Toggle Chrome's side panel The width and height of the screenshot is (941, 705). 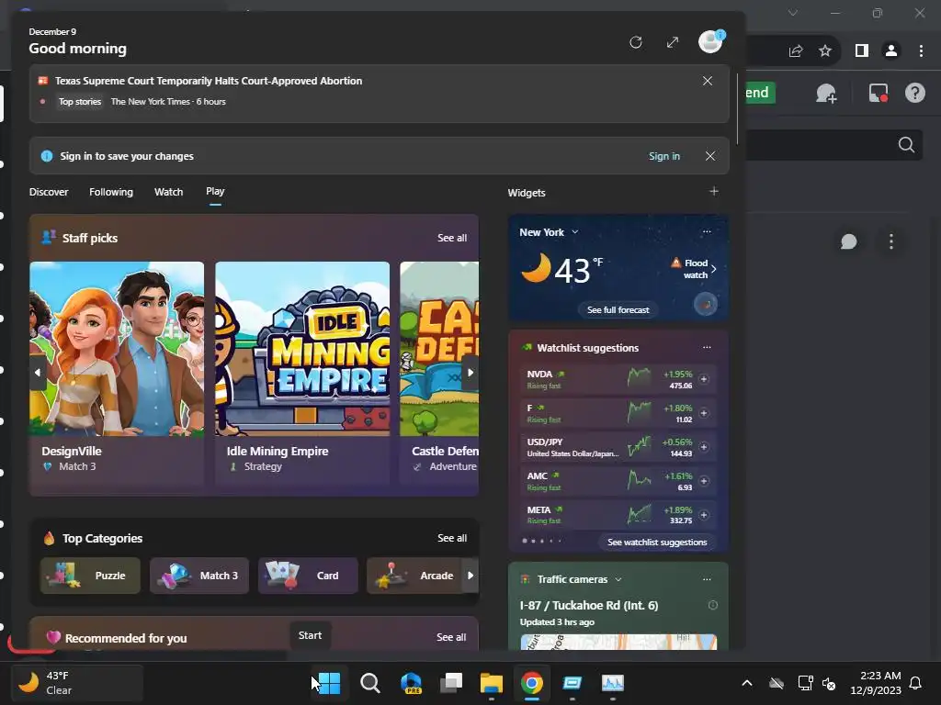pos(862,51)
